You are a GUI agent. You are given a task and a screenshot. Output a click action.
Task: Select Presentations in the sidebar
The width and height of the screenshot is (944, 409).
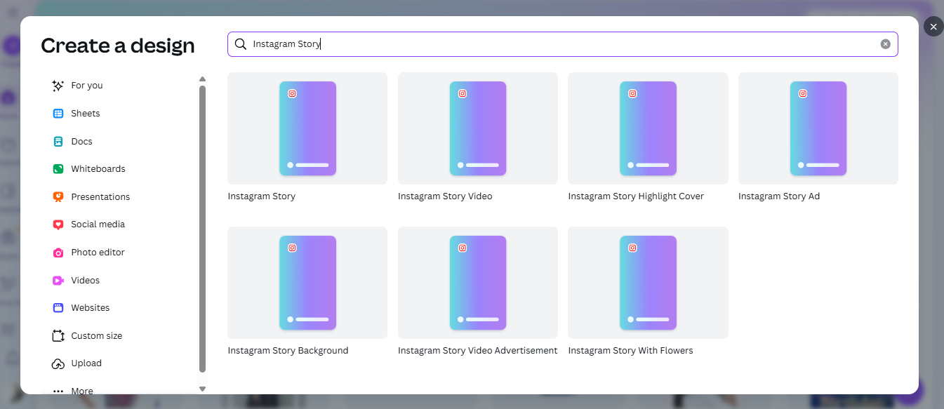click(x=100, y=196)
